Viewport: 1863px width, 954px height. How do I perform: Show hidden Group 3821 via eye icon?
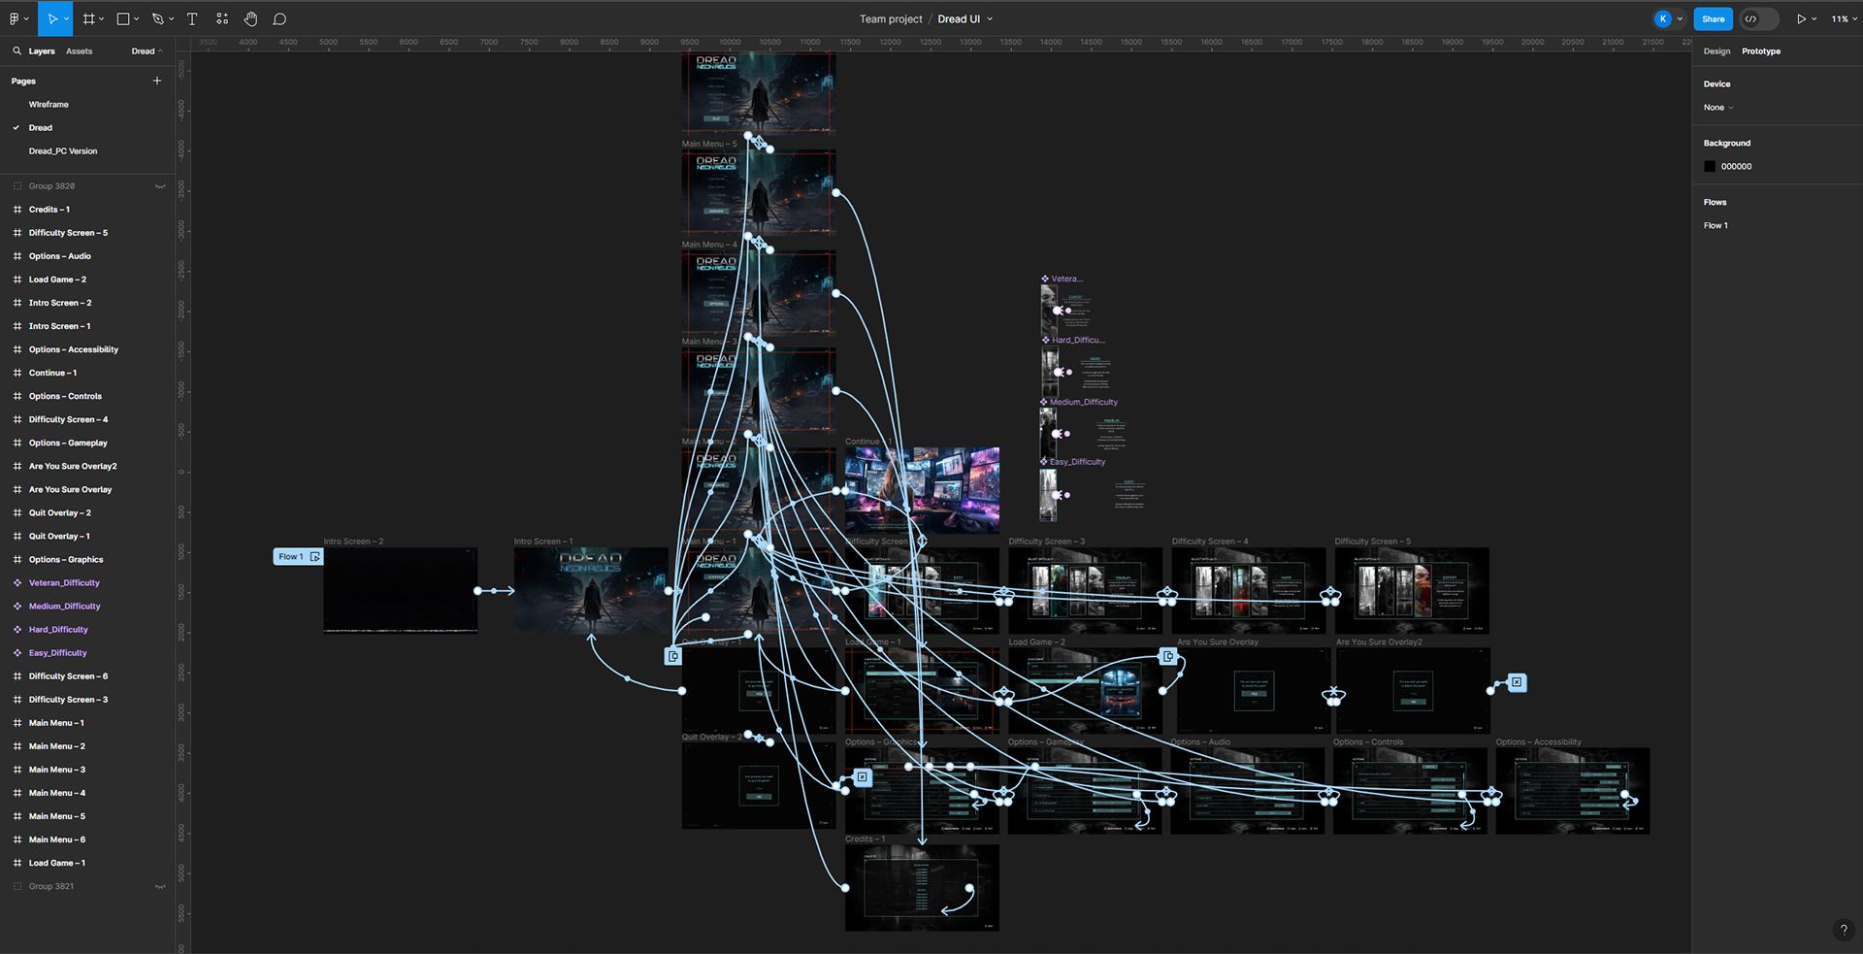(160, 886)
